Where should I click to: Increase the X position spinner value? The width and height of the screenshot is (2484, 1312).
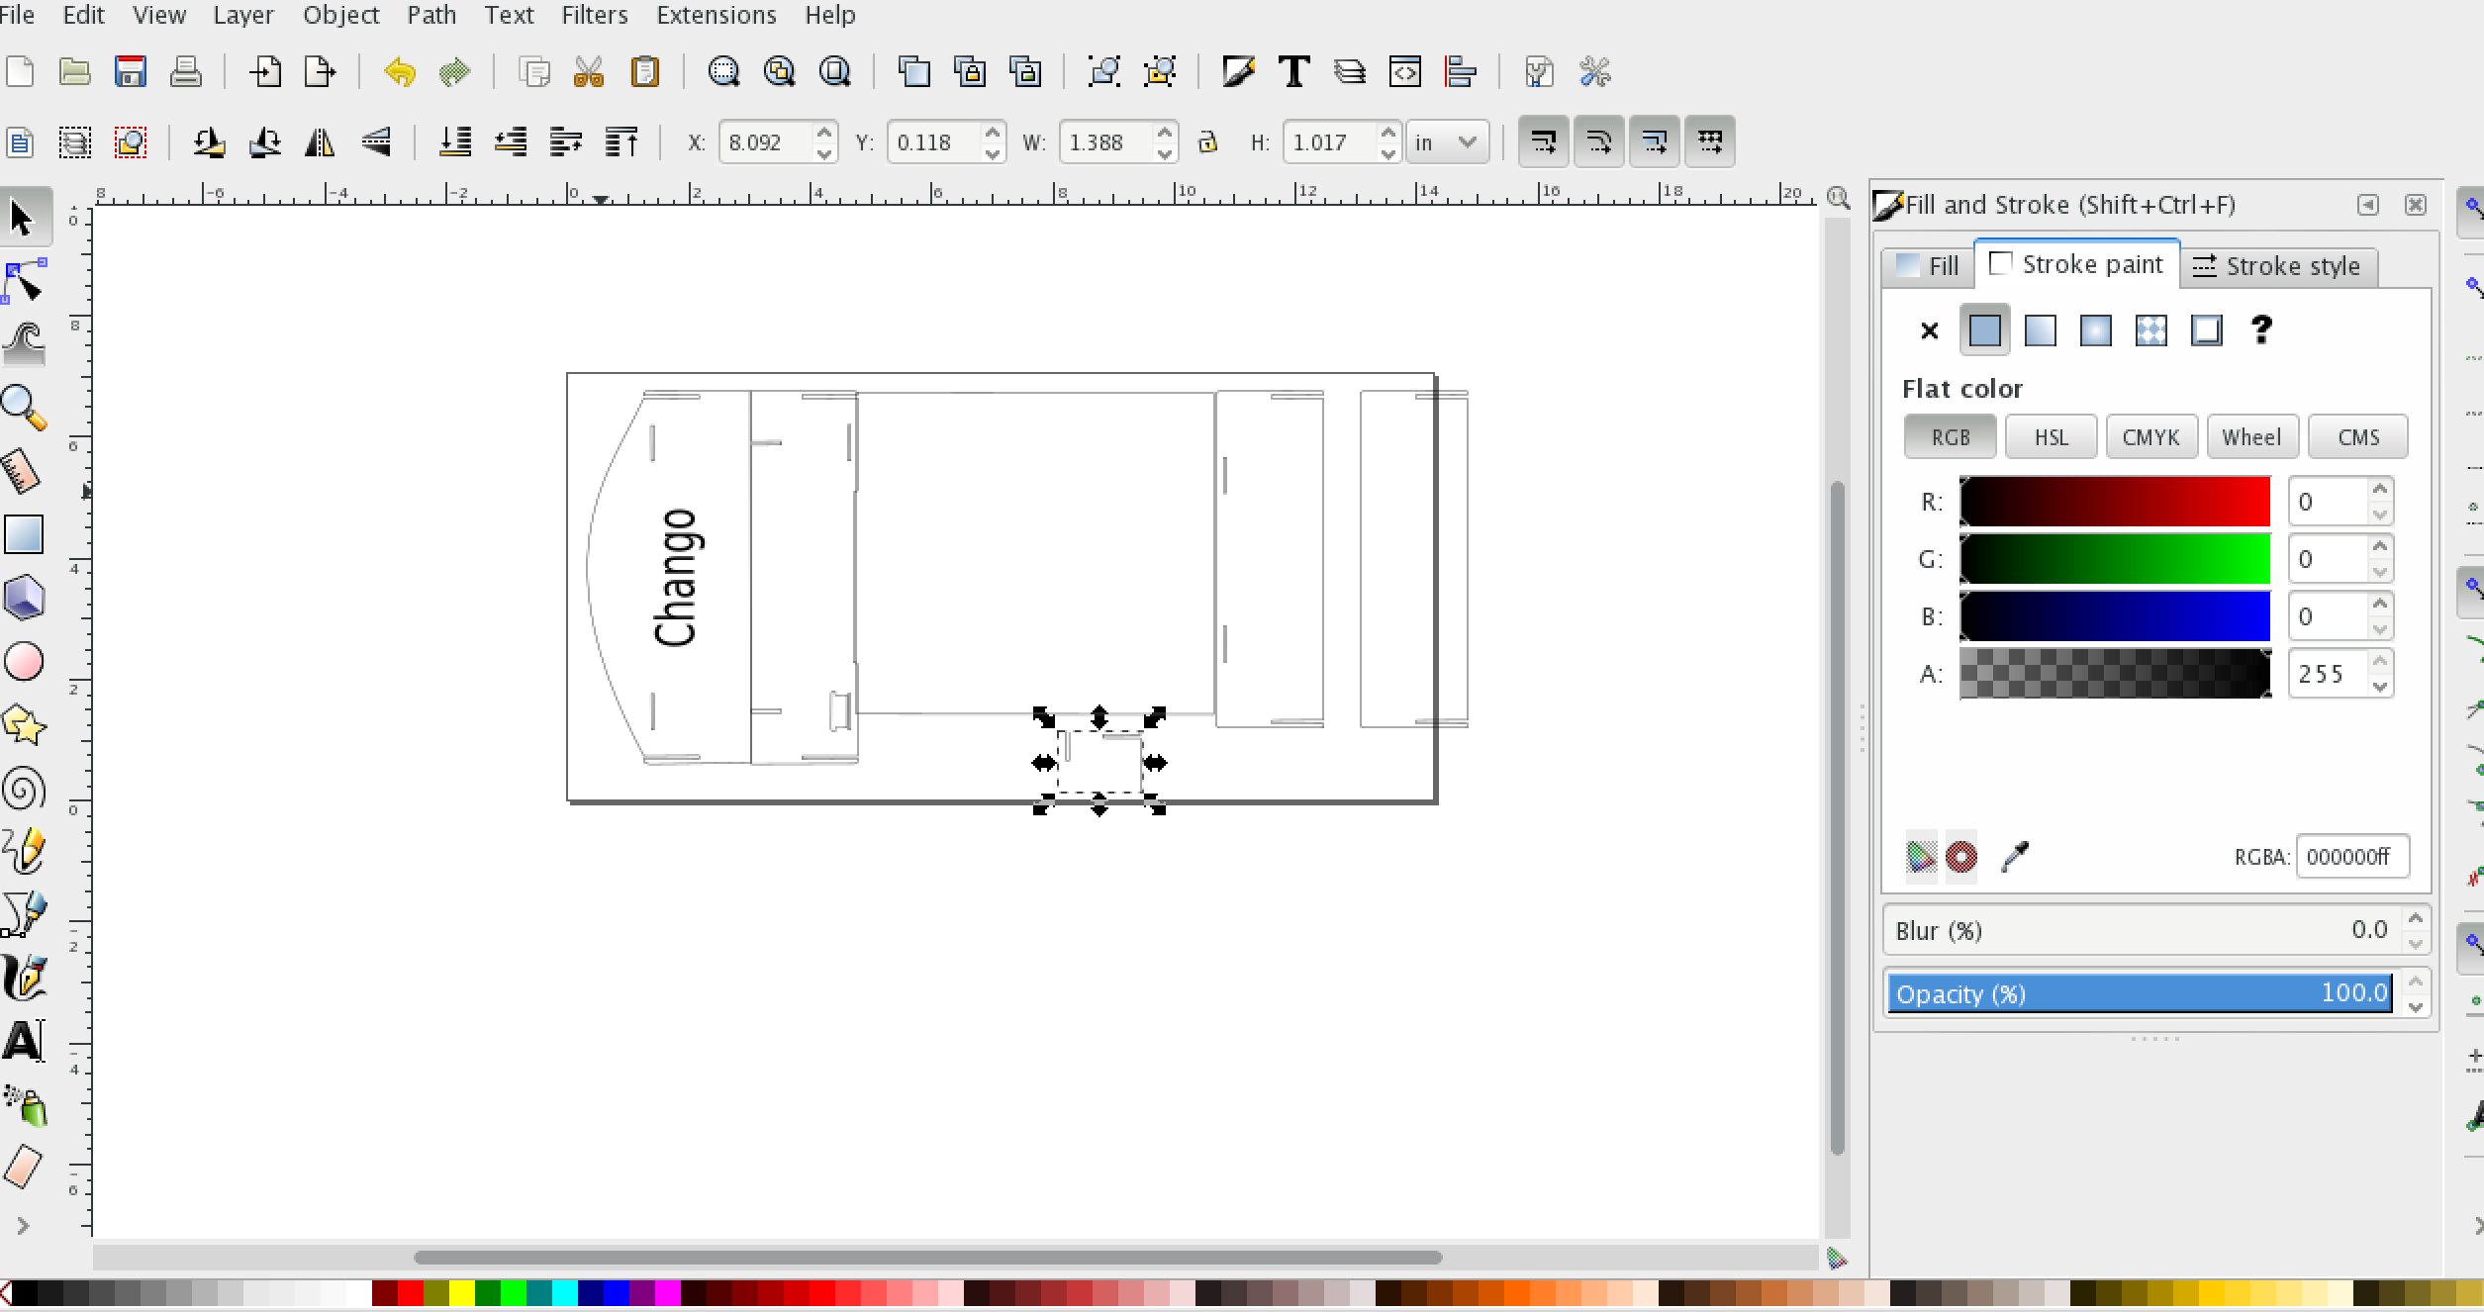click(x=824, y=133)
